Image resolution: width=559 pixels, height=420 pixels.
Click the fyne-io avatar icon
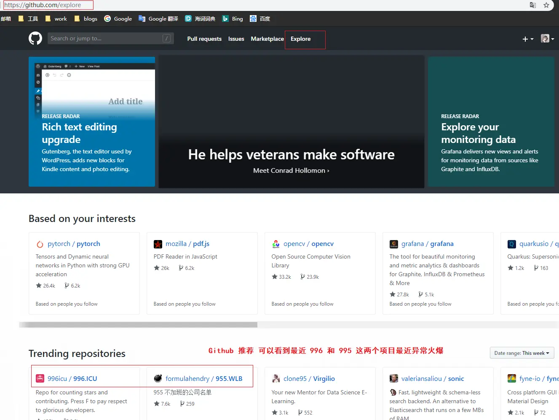point(512,378)
